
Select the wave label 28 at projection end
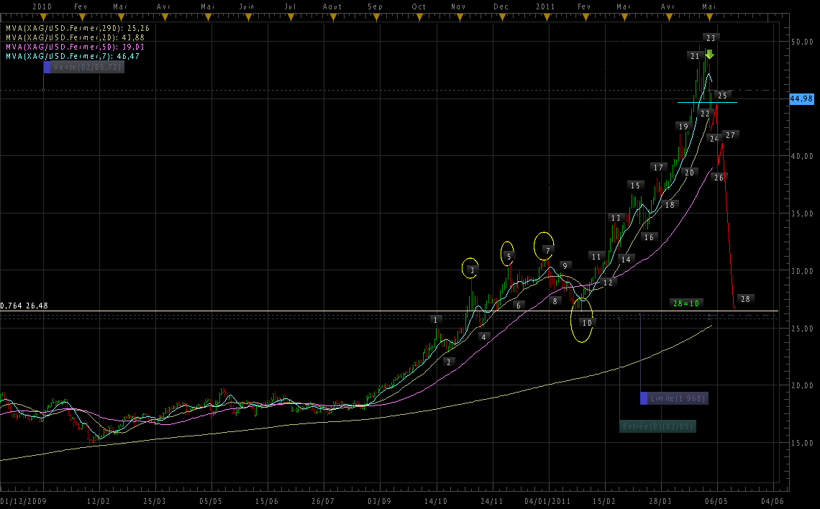click(745, 298)
